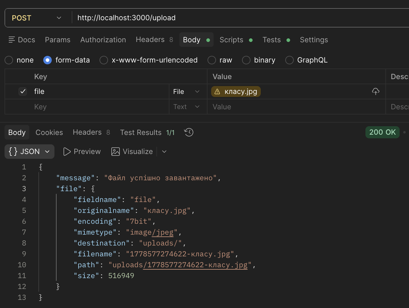Uncheck the file key row checkbox
This screenshot has height=308, width=409.
23,91
